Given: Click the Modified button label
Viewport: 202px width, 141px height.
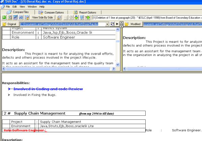Looking at the screenshot, I should (x=135, y=24).
